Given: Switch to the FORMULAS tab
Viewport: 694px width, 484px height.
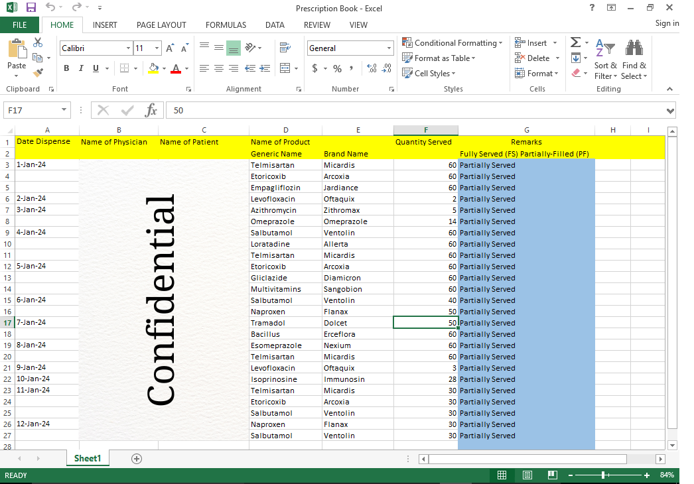Looking at the screenshot, I should (226, 25).
